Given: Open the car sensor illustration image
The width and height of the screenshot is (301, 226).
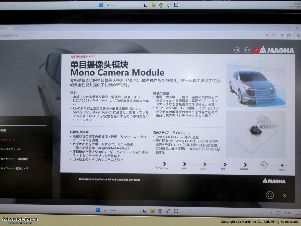Looking at the screenshot, I should [x=256, y=84].
